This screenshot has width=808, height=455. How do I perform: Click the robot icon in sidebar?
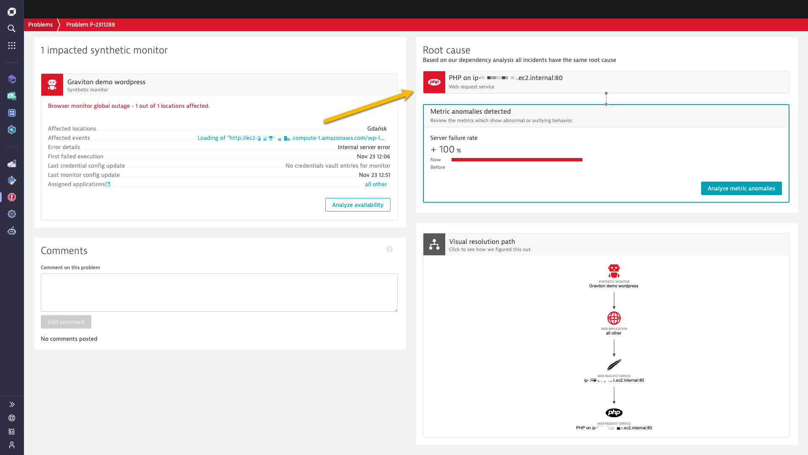point(12,231)
